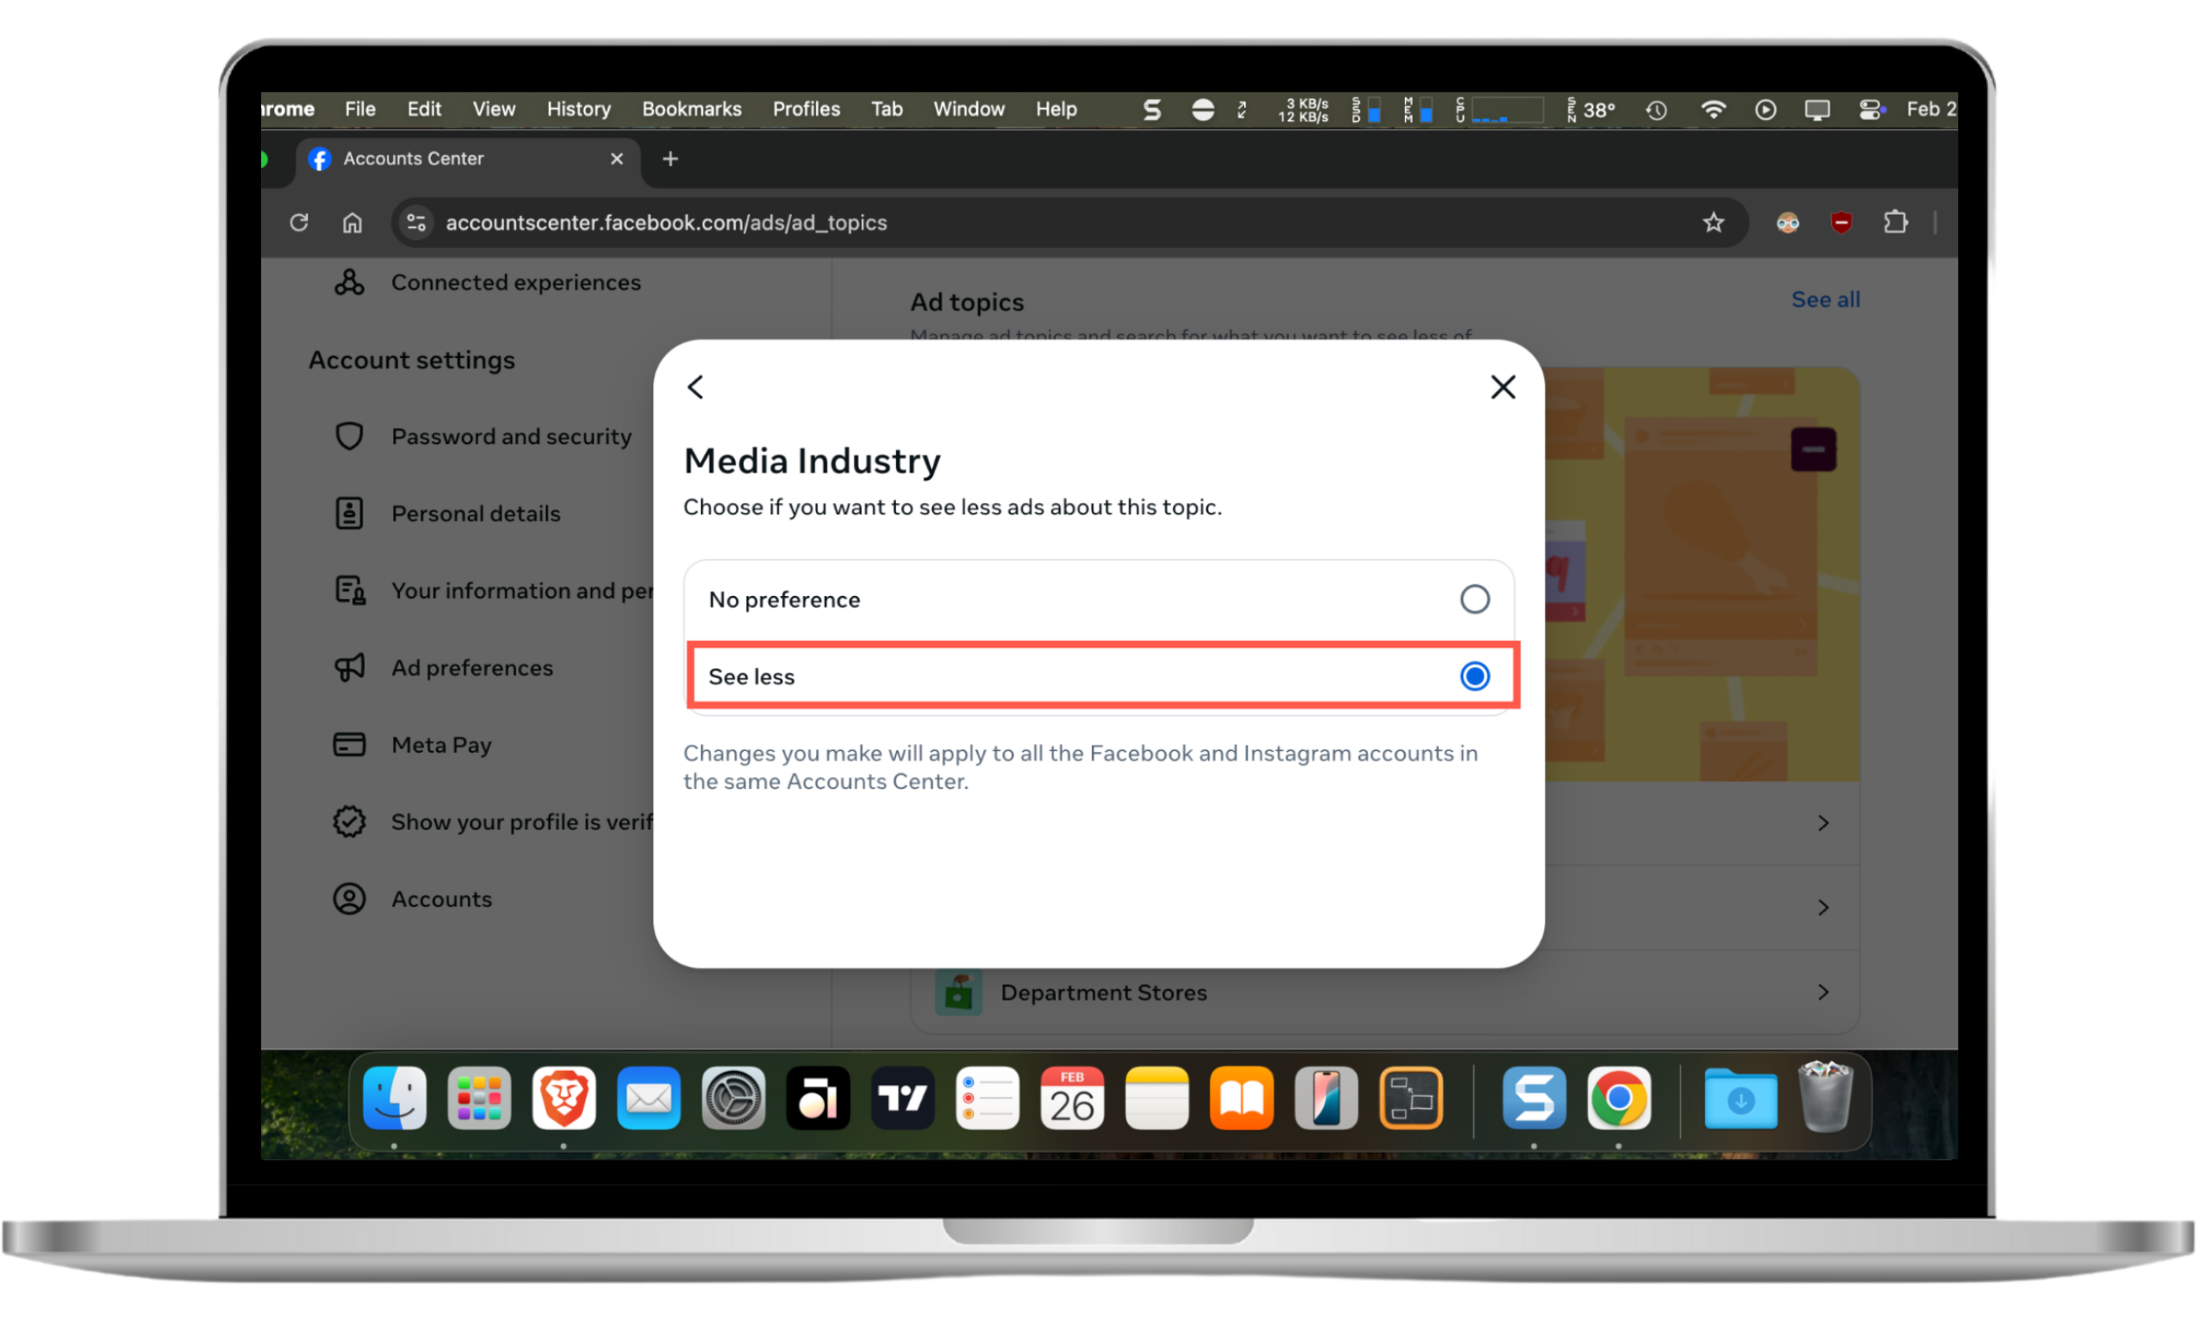Open the Help menu
2198x1319 pixels.
1055,109
